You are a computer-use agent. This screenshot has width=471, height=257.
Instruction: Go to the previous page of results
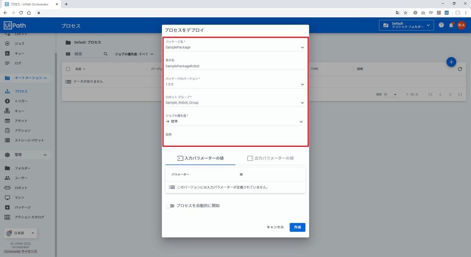pyautogui.click(x=440, y=94)
